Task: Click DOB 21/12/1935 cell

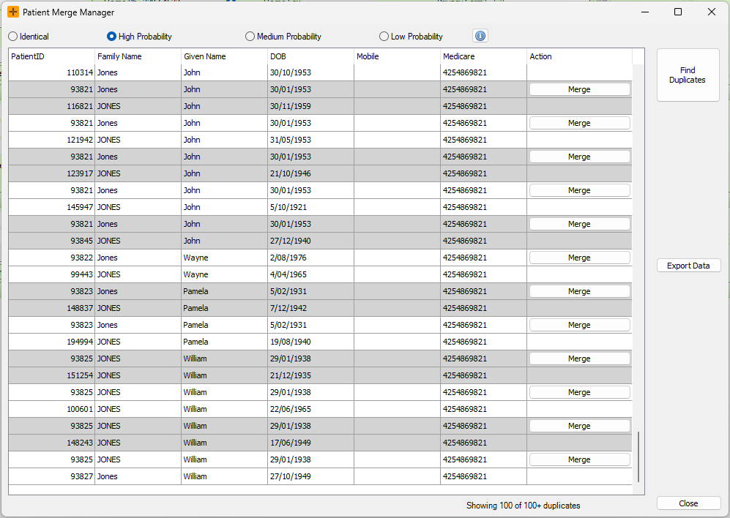Action: tap(310, 375)
